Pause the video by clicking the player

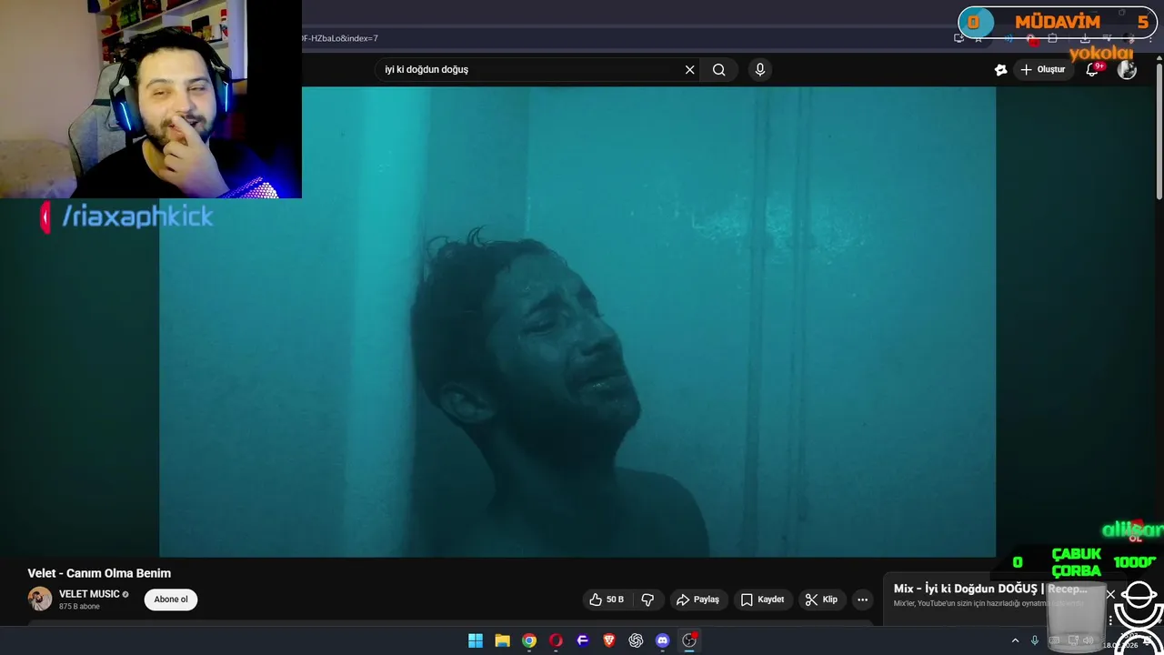click(577, 321)
